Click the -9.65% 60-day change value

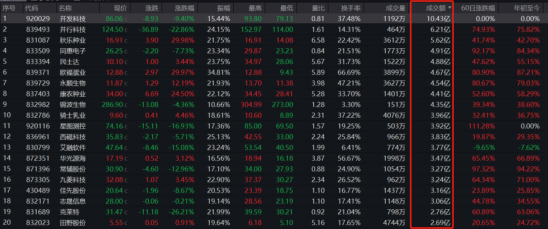pyautogui.click(x=483, y=147)
